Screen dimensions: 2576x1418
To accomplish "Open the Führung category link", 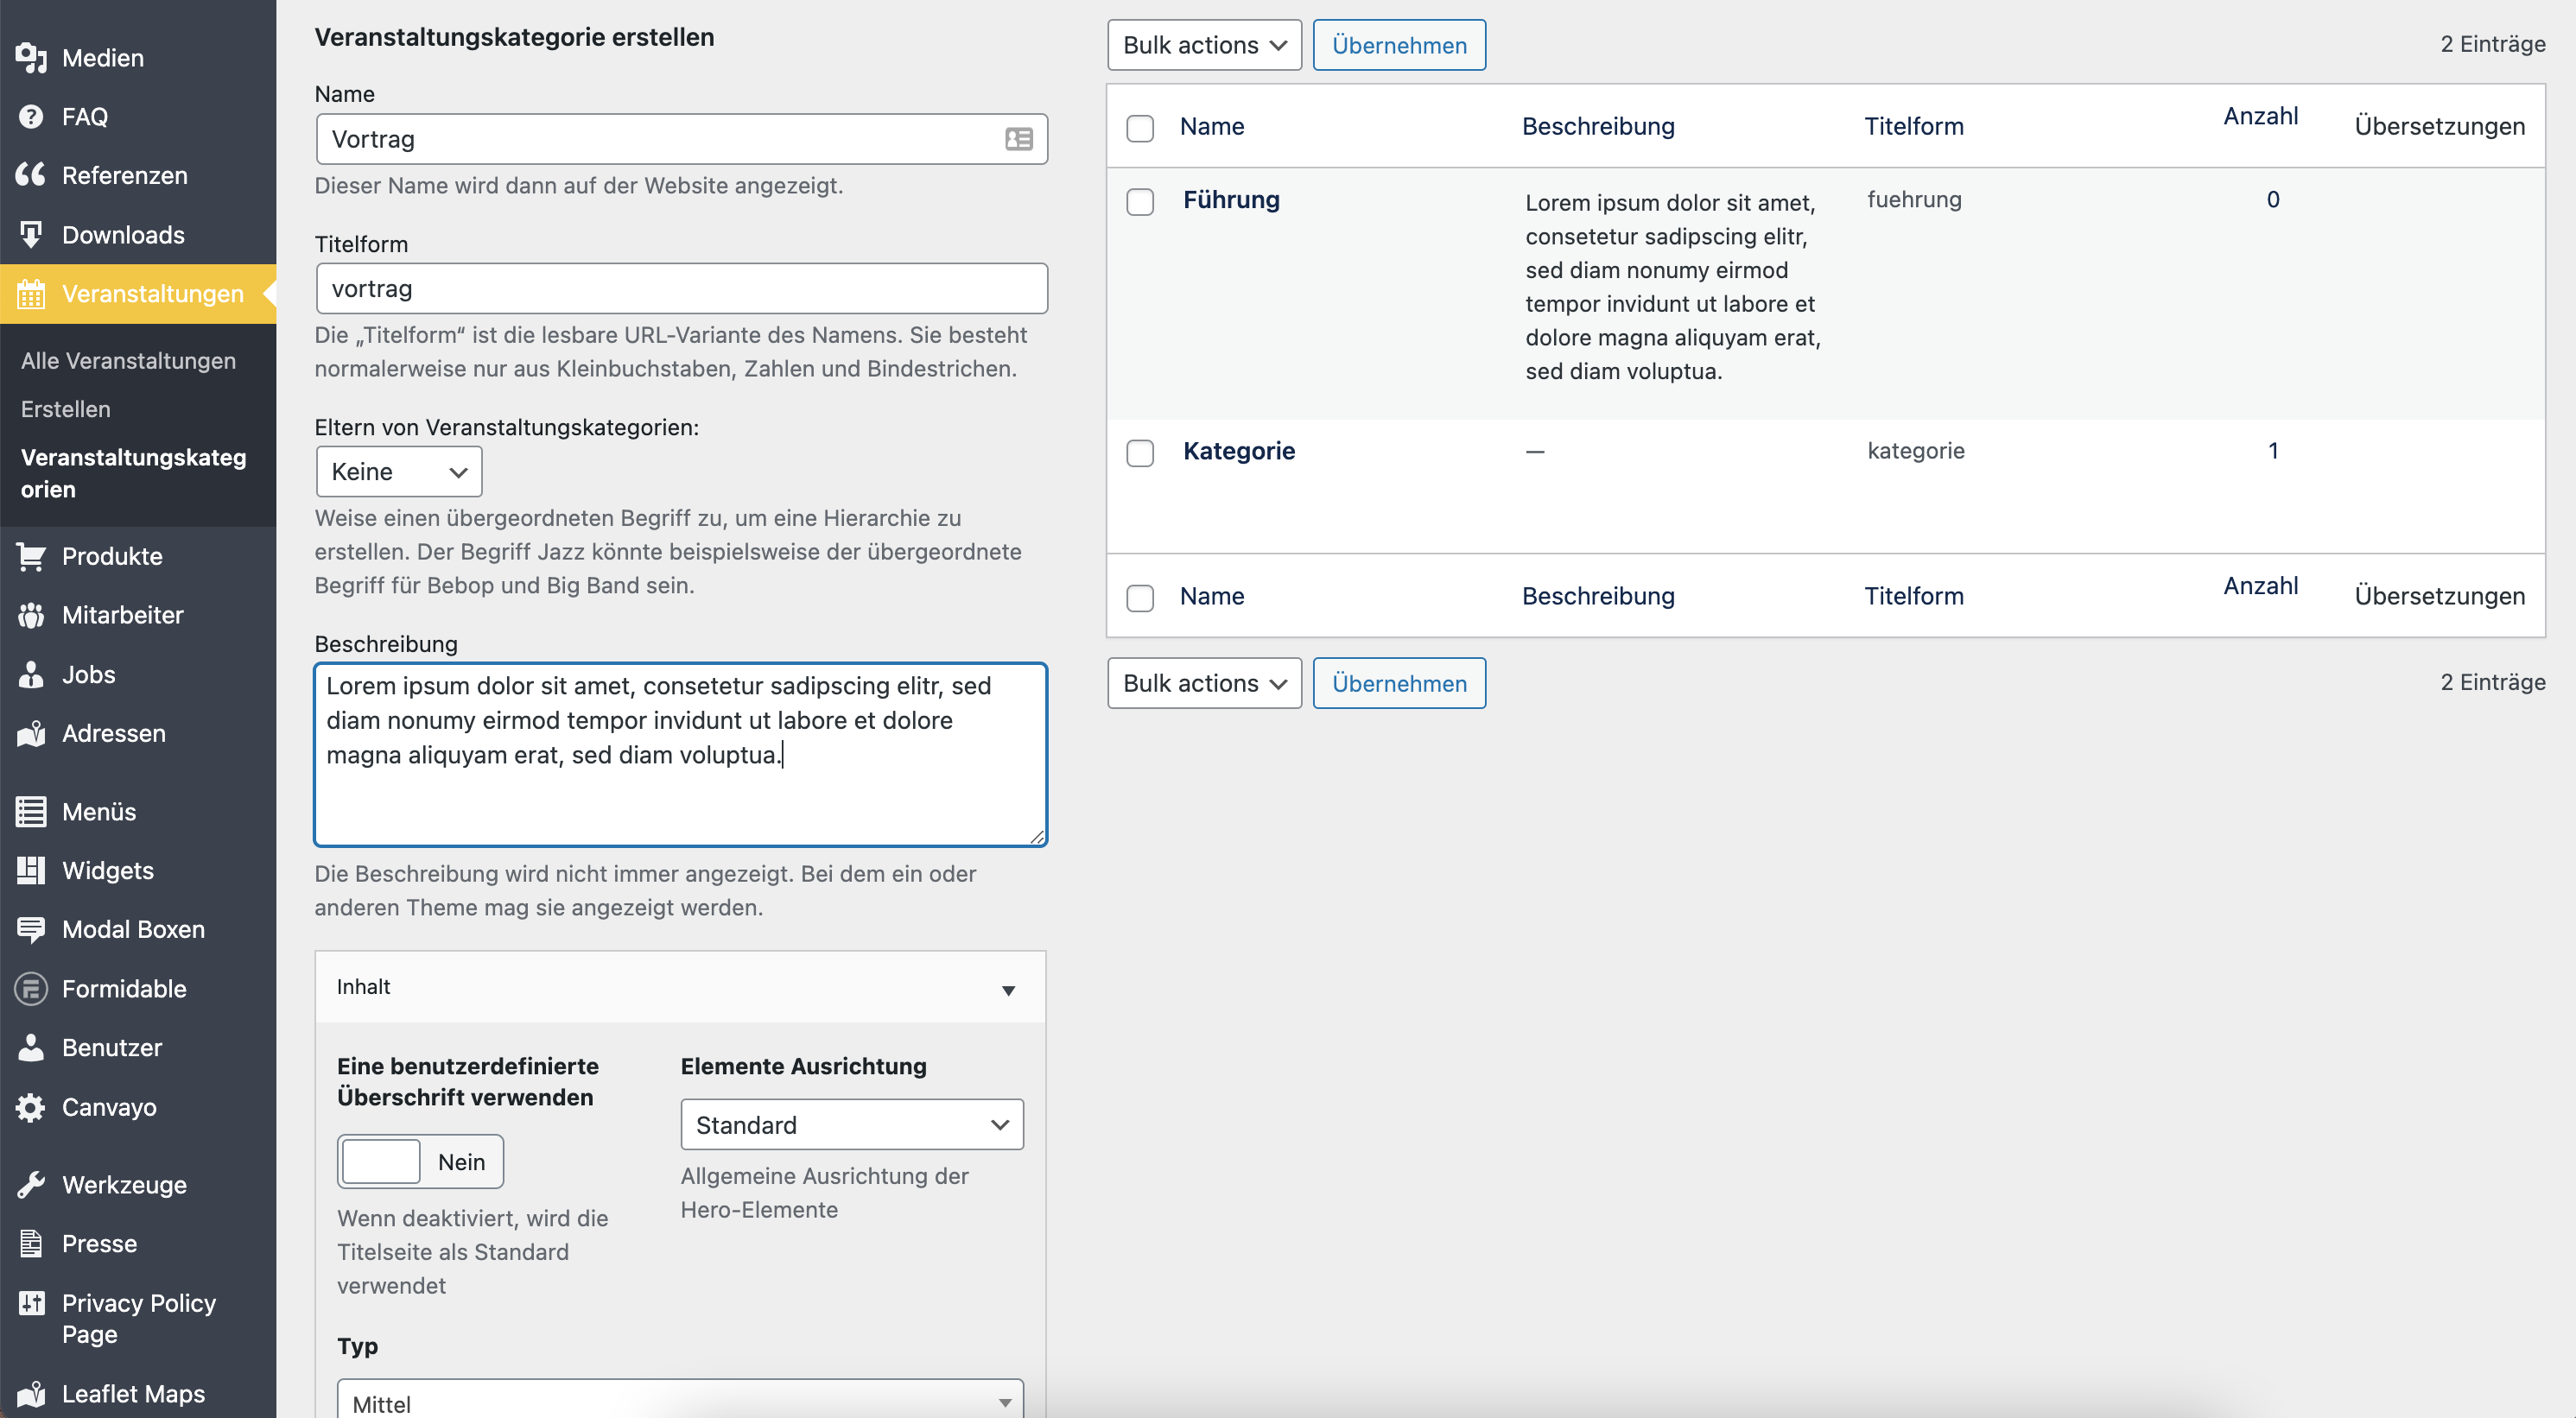I will coord(1231,200).
